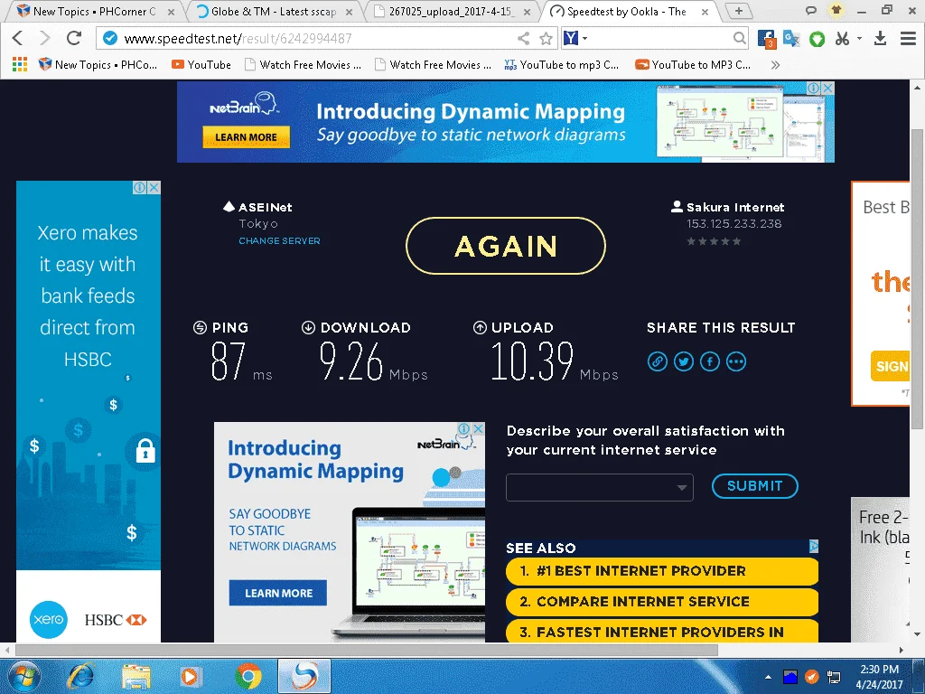
Task: Expand hidden bookmarks chevron
Action: click(775, 64)
